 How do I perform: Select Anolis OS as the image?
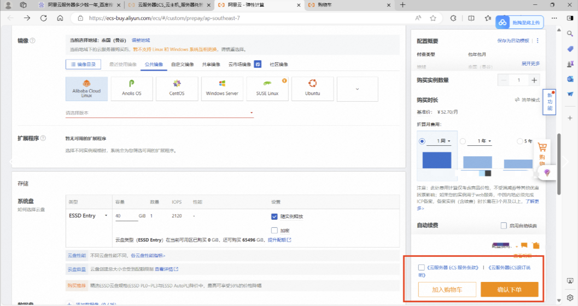click(131, 88)
